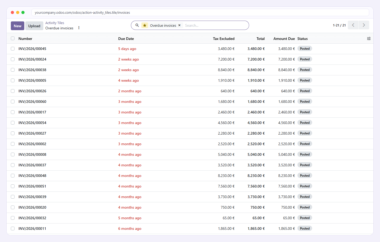This screenshot has height=242, width=380.
Task: Click Posted status badge of INV/2026/00017
Action: pyautogui.click(x=305, y=112)
